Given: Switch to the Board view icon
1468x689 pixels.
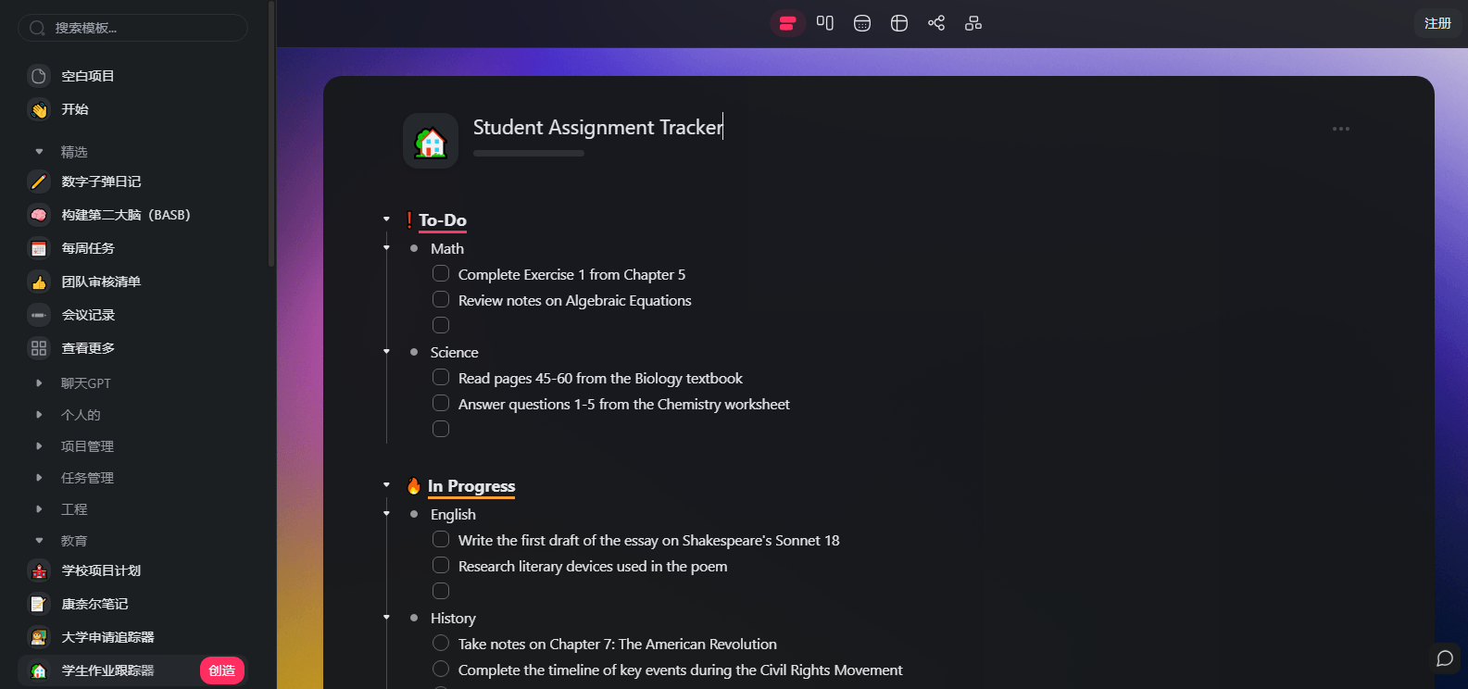Looking at the screenshot, I should tap(825, 23).
